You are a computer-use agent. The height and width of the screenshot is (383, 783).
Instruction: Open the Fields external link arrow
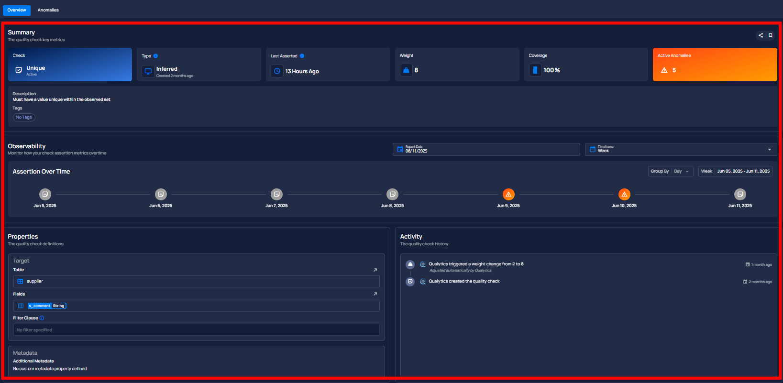375,294
